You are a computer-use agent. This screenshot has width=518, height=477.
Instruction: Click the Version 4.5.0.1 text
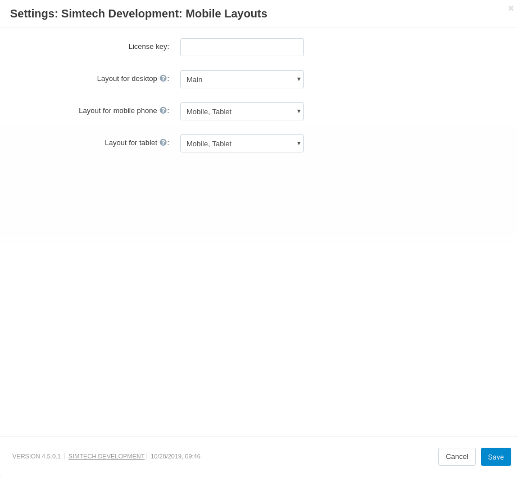pyautogui.click(x=37, y=456)
